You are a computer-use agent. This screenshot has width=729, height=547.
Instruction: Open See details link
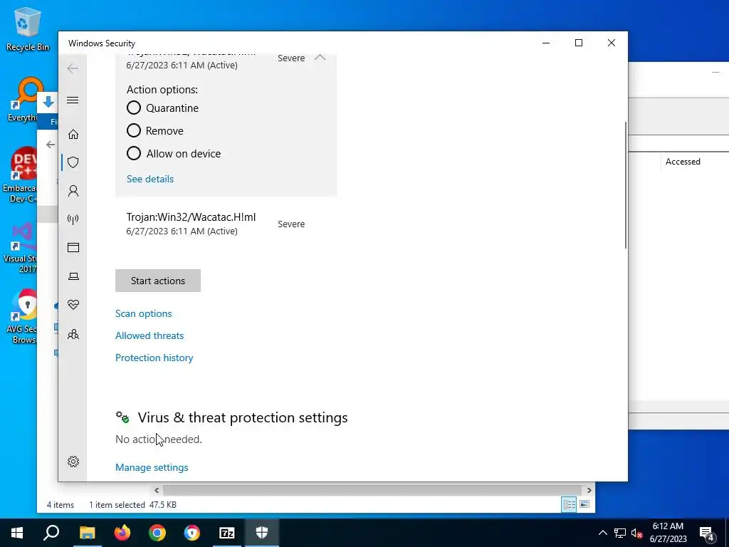click(150, 179)
